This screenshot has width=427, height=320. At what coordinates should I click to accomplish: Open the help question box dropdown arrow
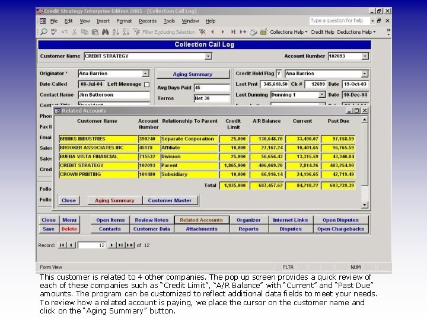(x=372, y=21)
